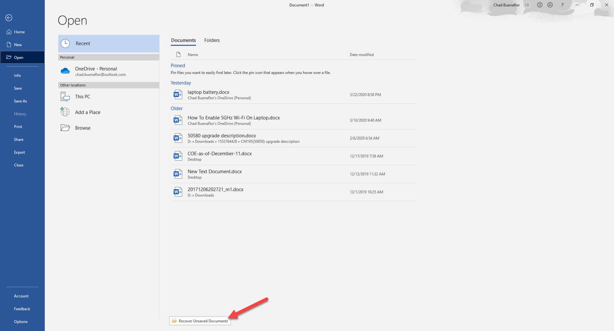
Task: Click the back arrow circle icon
Action: click(x=9, y=18)
